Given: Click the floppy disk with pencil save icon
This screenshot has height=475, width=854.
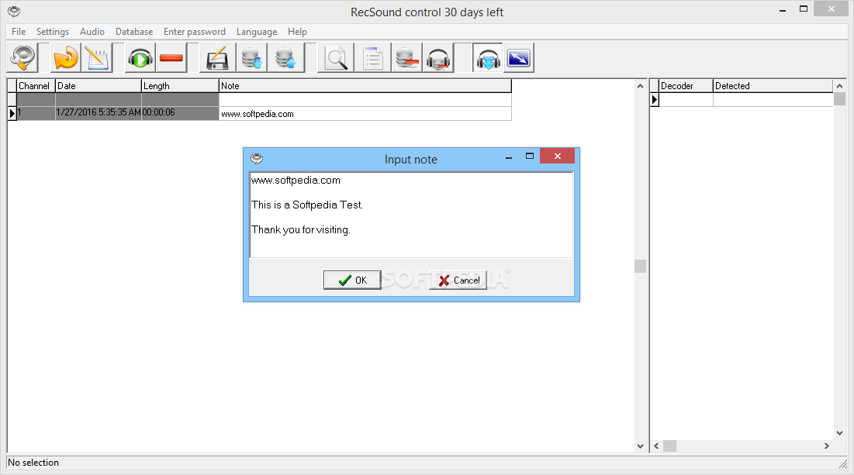Looking at the screenshot, I should click(216, 57).
